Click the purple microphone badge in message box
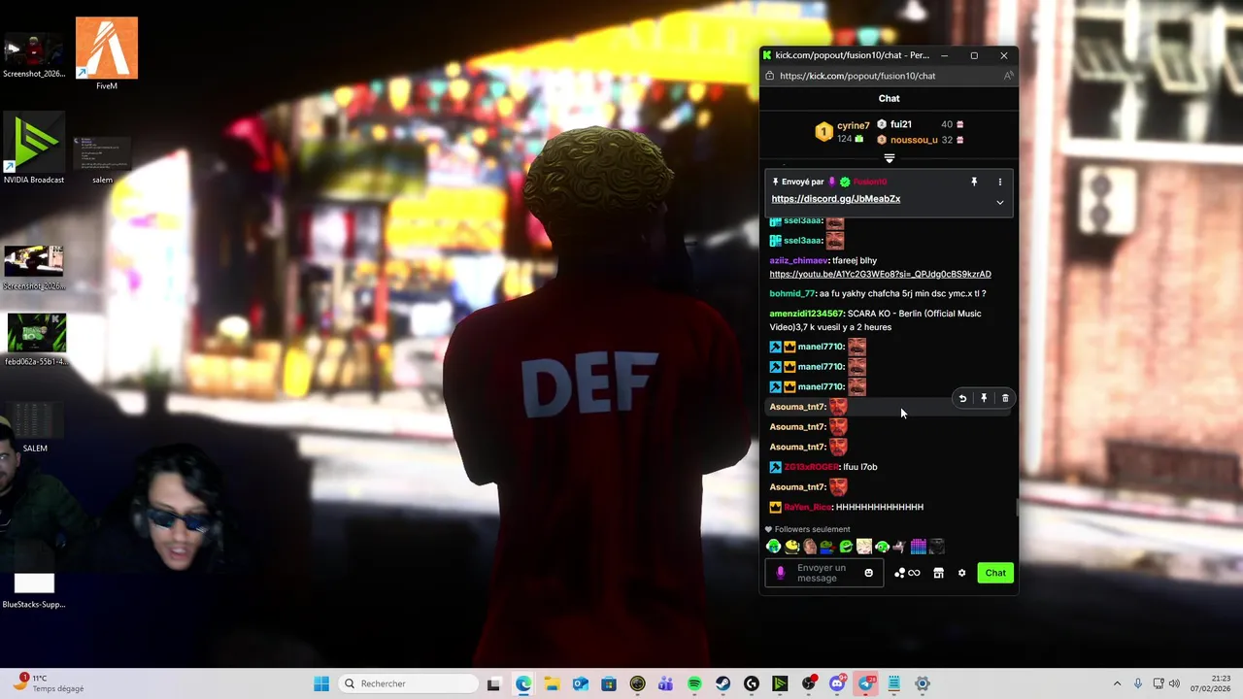 (x=781, y=573)
